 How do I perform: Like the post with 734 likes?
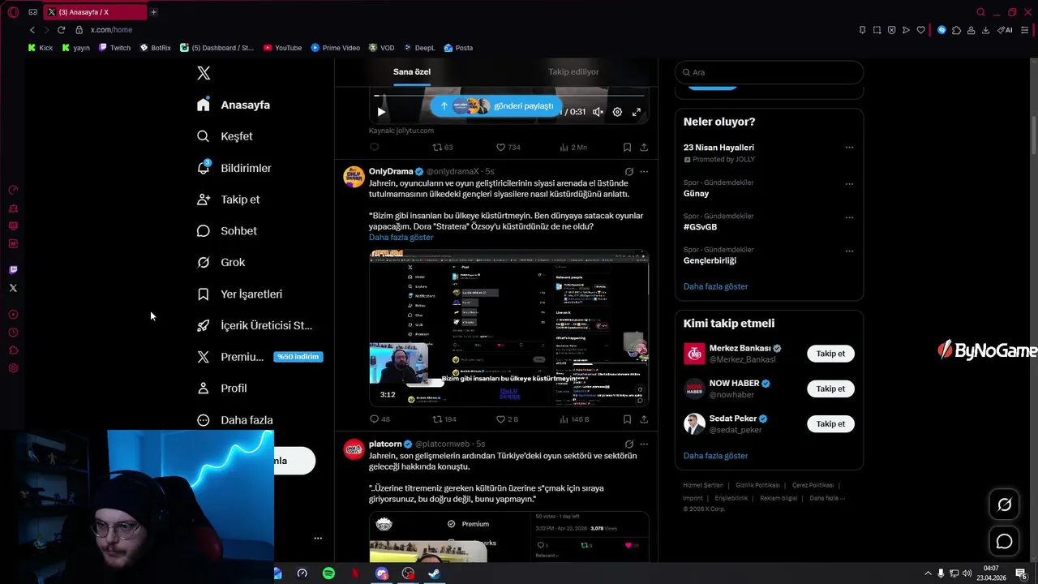[x=508, y=148]
